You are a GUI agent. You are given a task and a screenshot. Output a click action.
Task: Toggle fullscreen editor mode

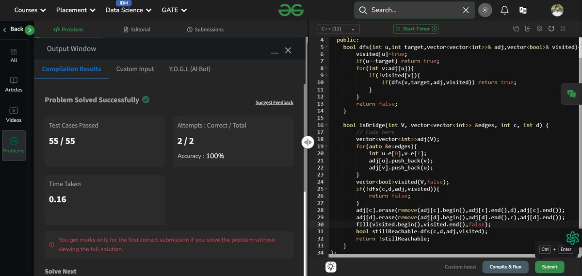click(563, 29)
